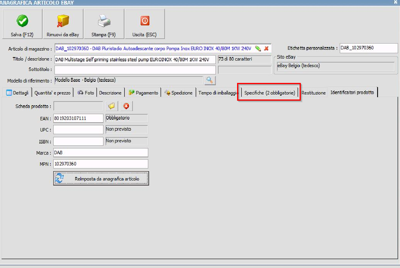Click the empty Sottotitolo field

pos(135,70)
